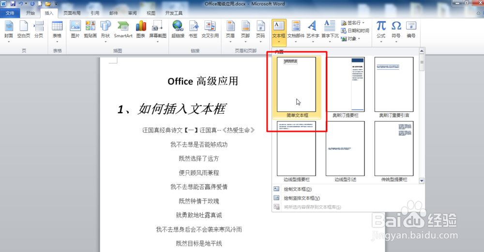Click the title 'Office 高级应用'
The image size is (484, 252).
[x=203, y=81]
